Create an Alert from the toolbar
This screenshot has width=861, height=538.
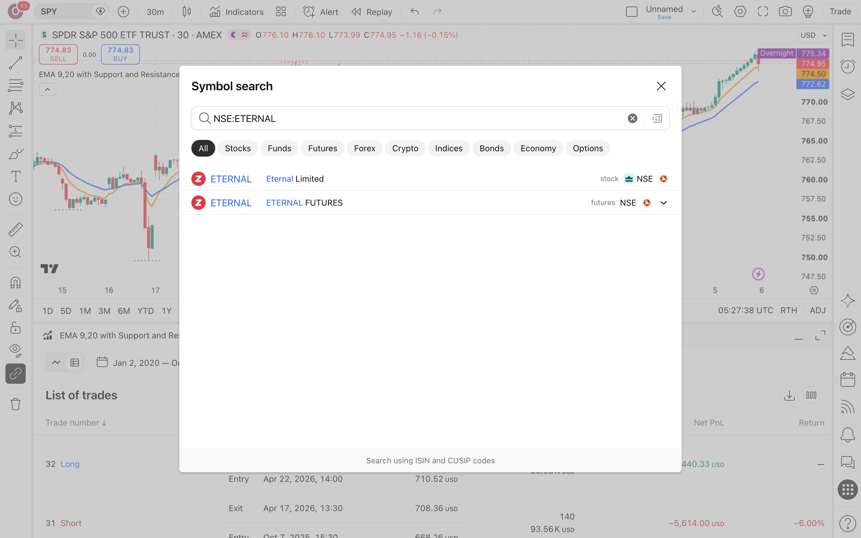320,12
